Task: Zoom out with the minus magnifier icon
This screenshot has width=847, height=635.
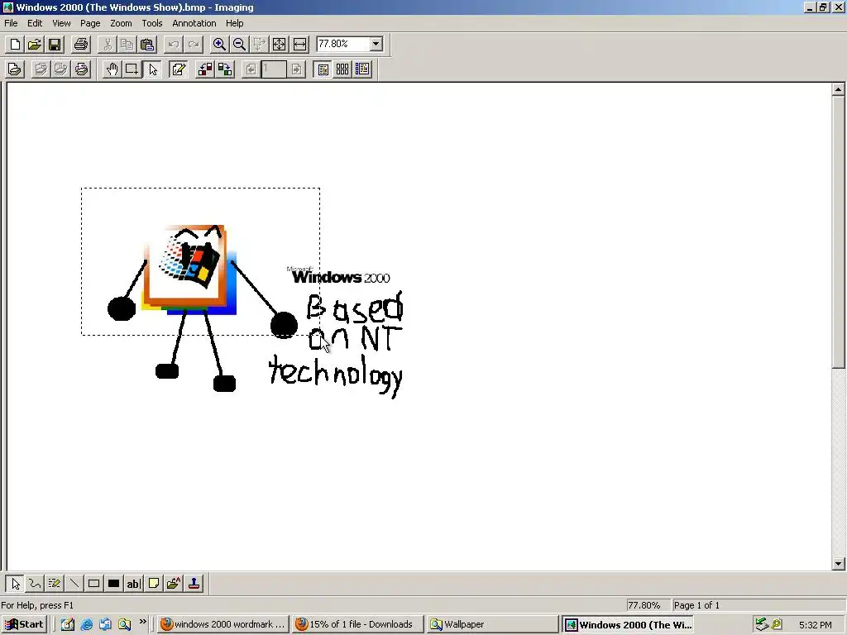Action: 239,45
